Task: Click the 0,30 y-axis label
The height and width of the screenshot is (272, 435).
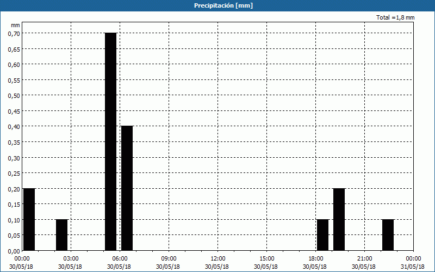Action: point(14,158)
